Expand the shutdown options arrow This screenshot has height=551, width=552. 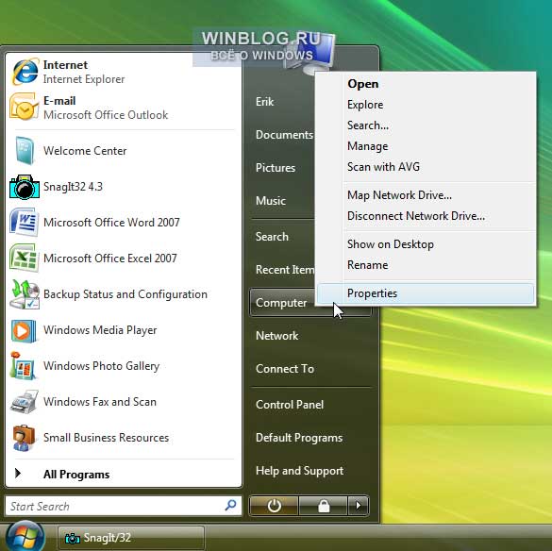point(359,506)
